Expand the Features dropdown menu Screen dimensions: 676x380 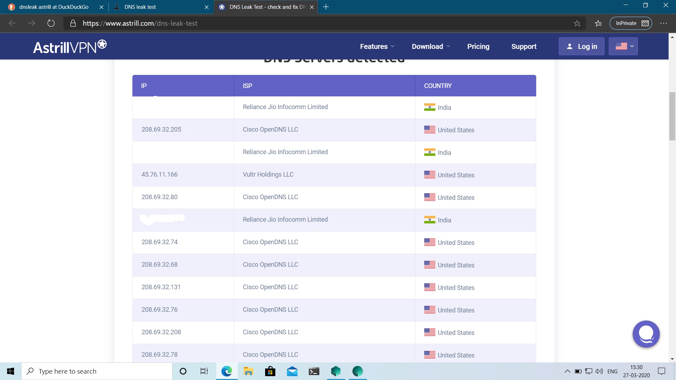click(377, 46)
